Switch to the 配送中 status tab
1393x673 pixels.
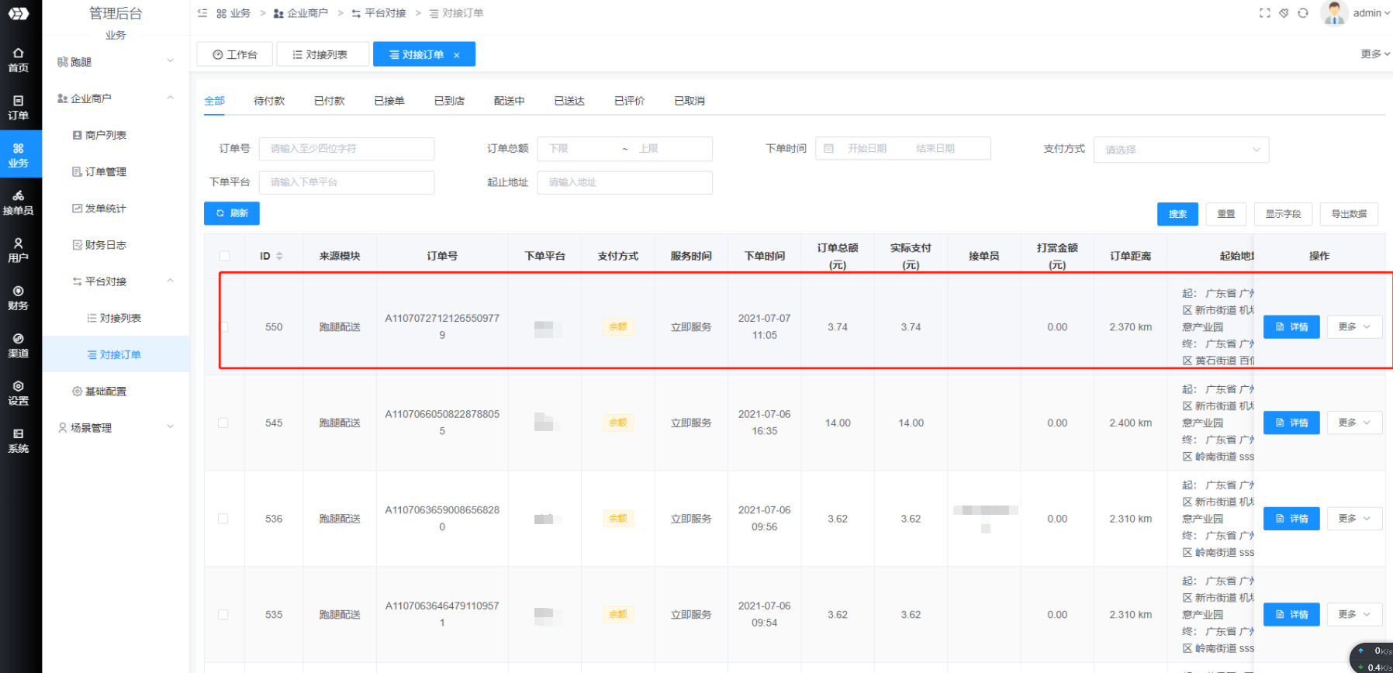pos(509,101)
